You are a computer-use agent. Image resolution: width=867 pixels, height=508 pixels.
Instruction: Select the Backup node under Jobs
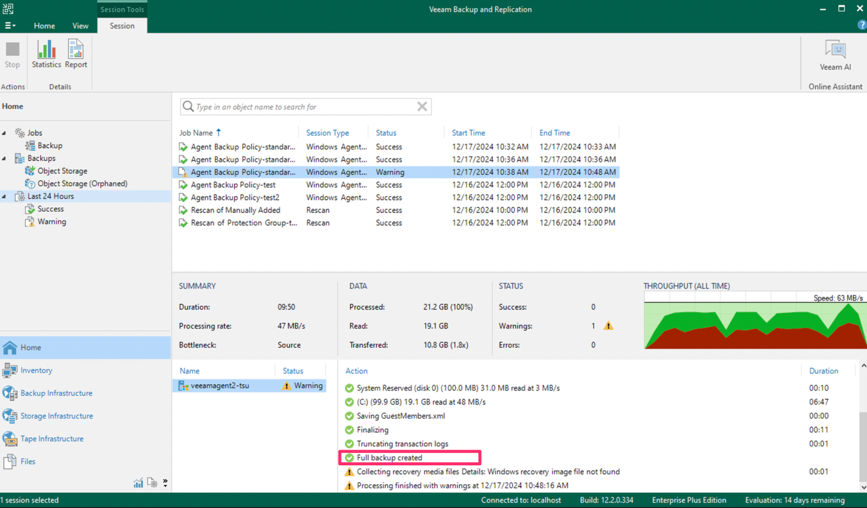tap(50, 145)
